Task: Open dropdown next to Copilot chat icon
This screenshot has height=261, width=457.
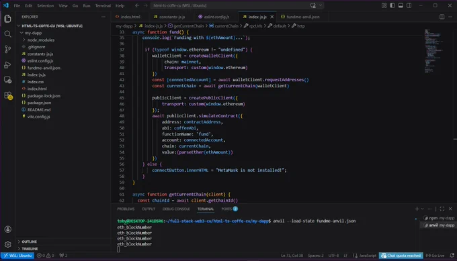Action: coord(321,5)
